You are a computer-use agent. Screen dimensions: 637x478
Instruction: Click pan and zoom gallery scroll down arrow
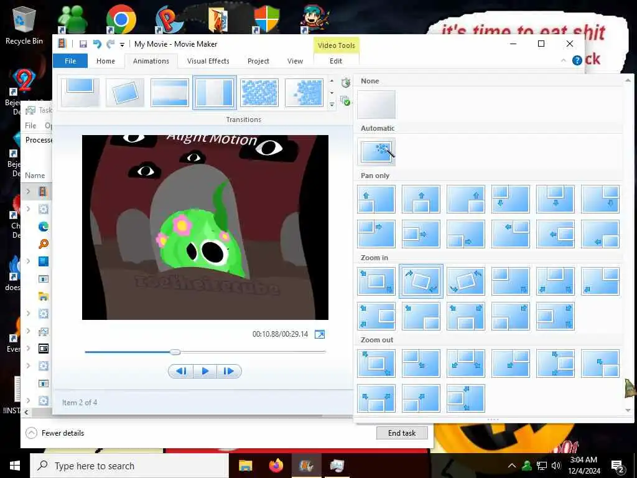tap(628, 410)
